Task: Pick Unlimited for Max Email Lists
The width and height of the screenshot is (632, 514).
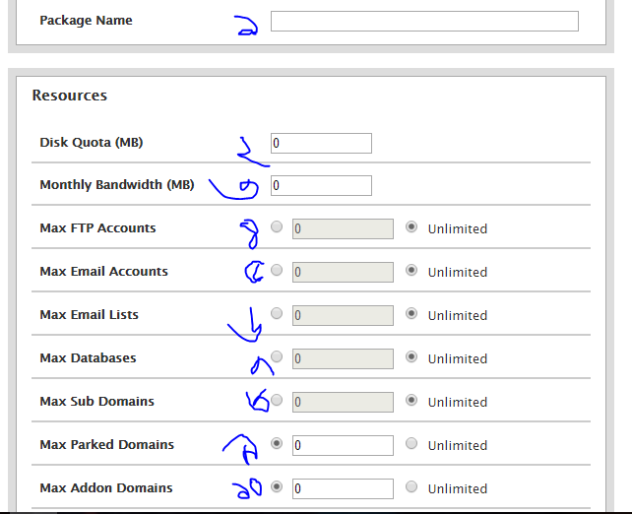Action: [411, 314]
